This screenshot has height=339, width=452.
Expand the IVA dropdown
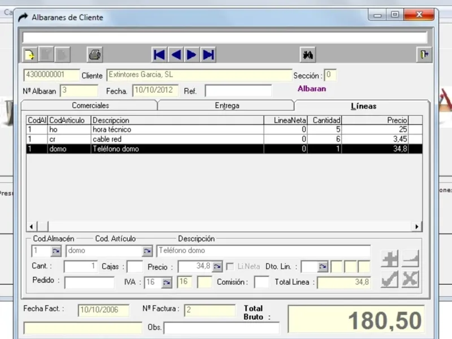pyautogui.click(x=167, y=282)
